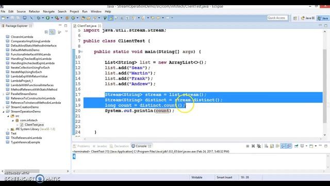
Task: Maximize the Package Explorer view
Action: [x=65, y=25]
